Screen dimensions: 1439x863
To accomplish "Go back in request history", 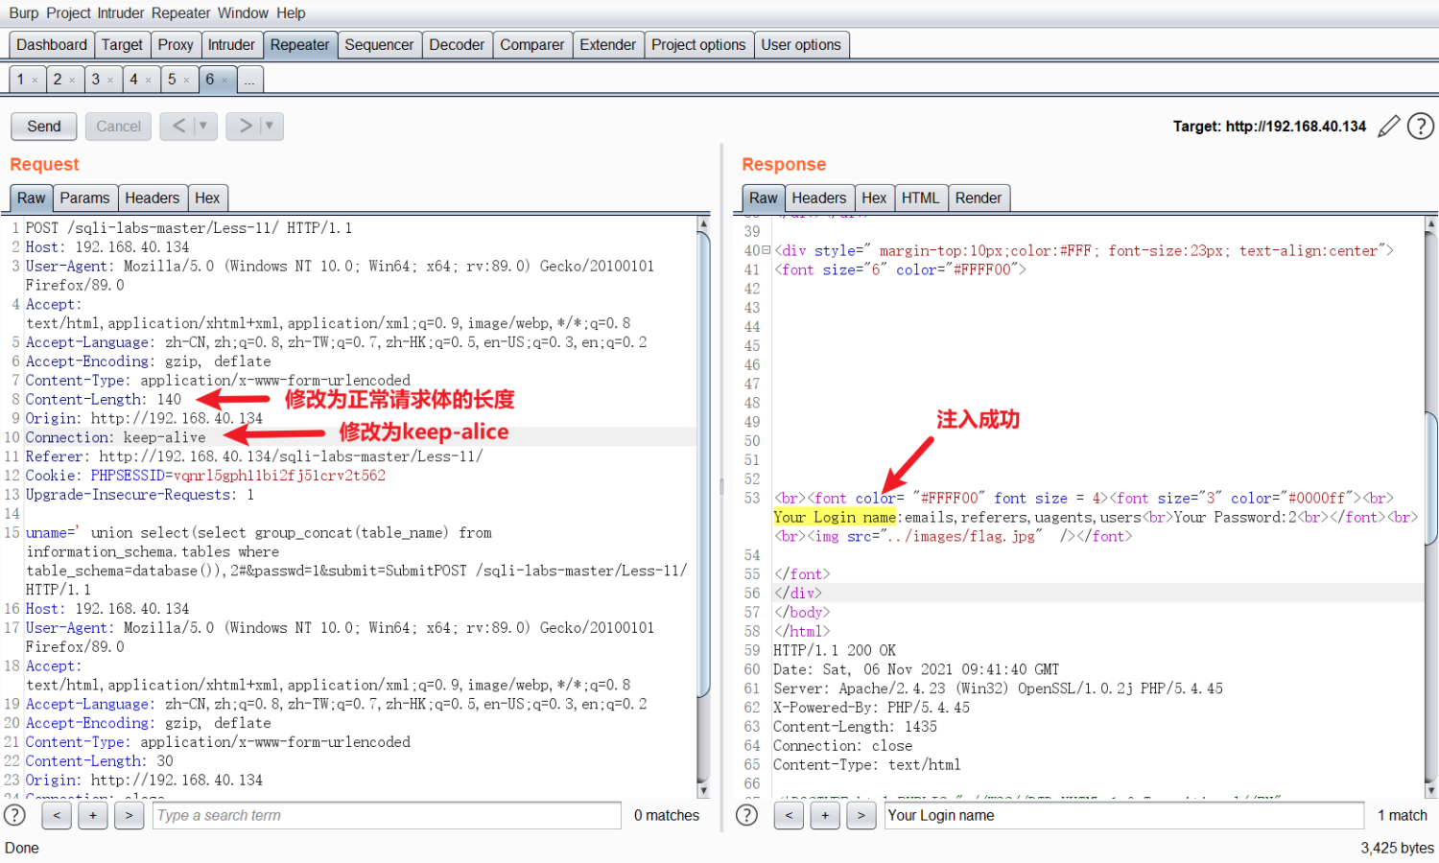I will [x=179, y=126].
